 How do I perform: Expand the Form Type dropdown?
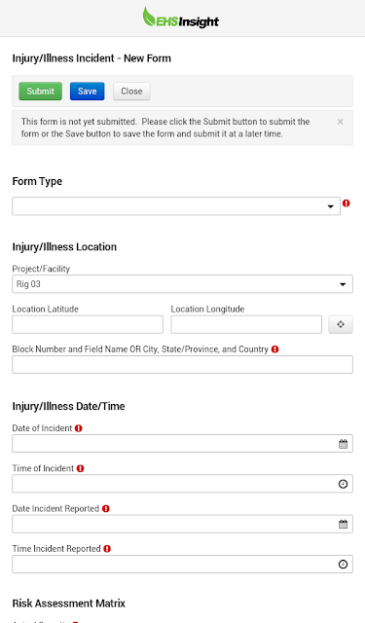176,206
